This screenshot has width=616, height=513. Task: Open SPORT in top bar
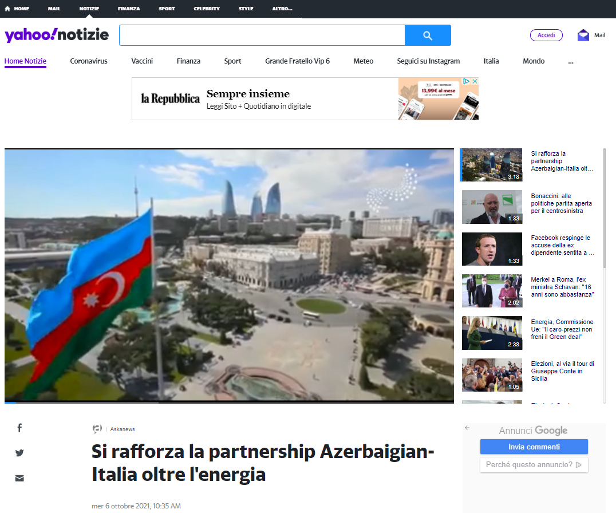167,9
